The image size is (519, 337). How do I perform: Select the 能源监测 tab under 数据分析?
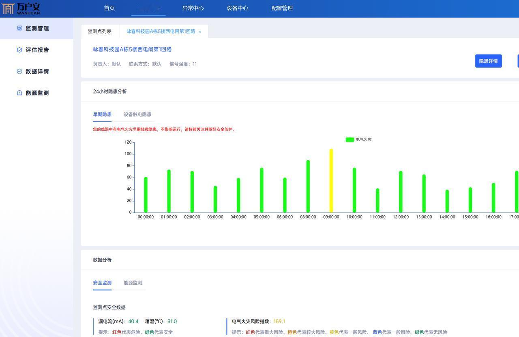coord(133,283)
